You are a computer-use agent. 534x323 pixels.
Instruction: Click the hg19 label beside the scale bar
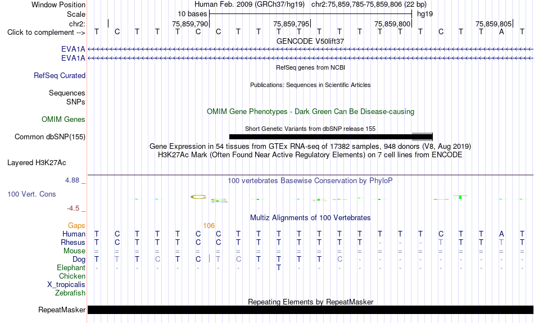pyautogui.click(x=425, y=14)
